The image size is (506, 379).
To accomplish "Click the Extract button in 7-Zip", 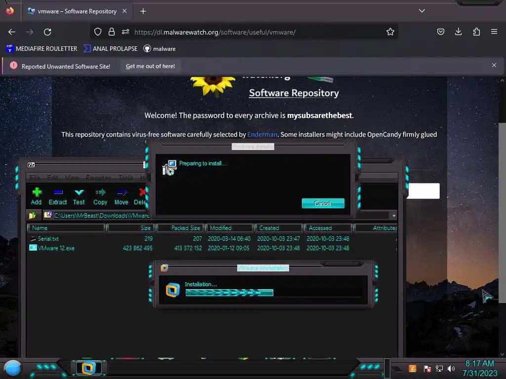I will point(58,196).
